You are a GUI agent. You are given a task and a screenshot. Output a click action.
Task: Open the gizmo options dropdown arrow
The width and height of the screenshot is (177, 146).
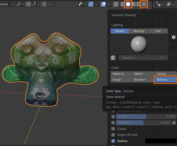click(96, 4)
